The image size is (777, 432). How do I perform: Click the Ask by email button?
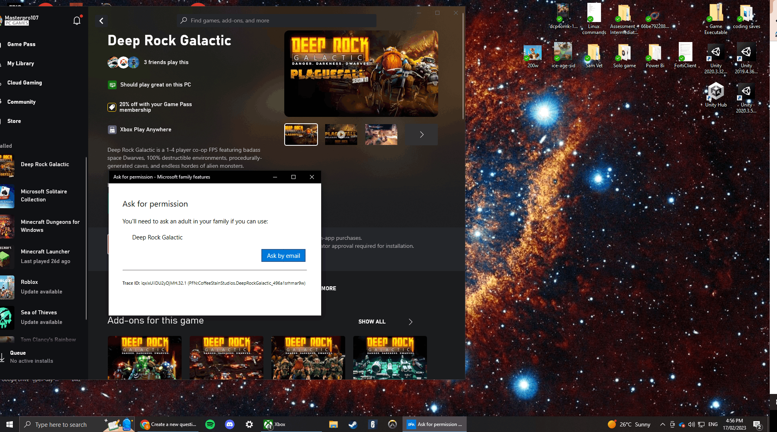pyautogui.click(x=283, y=255)
